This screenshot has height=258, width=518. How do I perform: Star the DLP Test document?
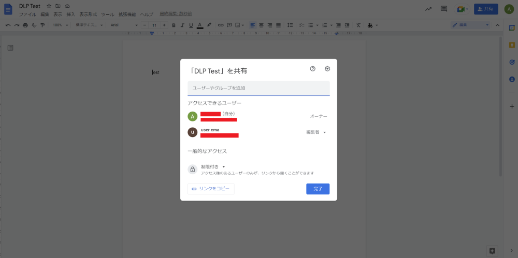(49, 6)
